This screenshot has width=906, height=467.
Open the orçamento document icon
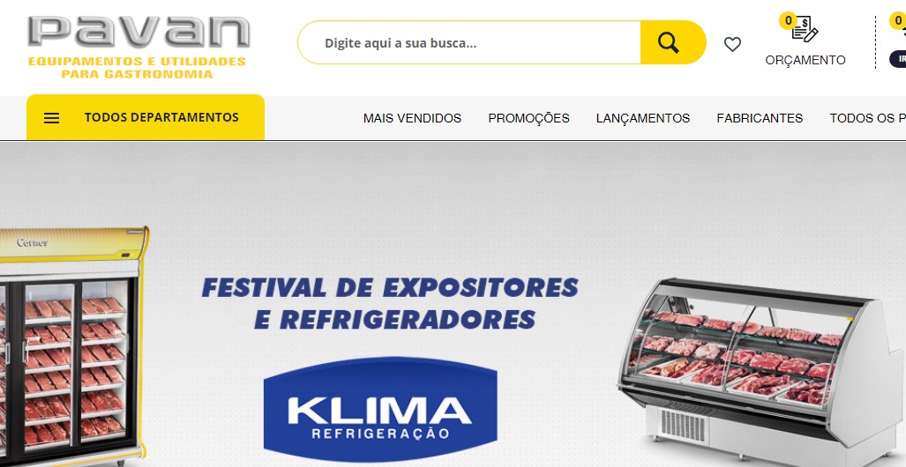pyautogui.click(x=805, y=29)
